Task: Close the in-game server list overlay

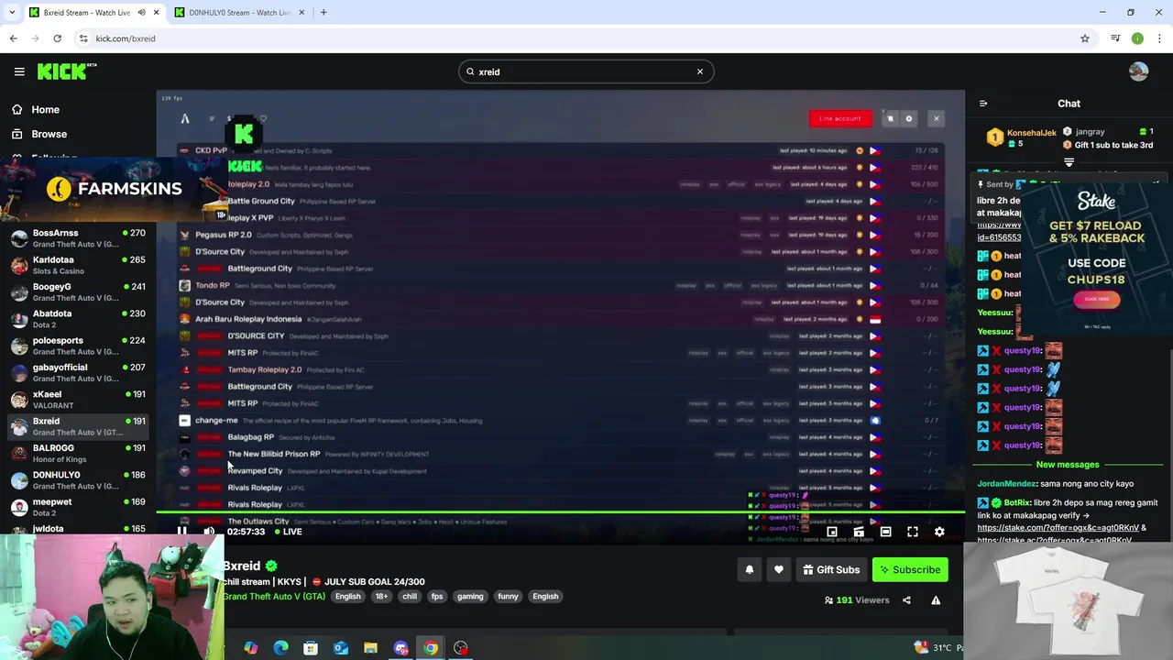Action: (x=936, y=118)
